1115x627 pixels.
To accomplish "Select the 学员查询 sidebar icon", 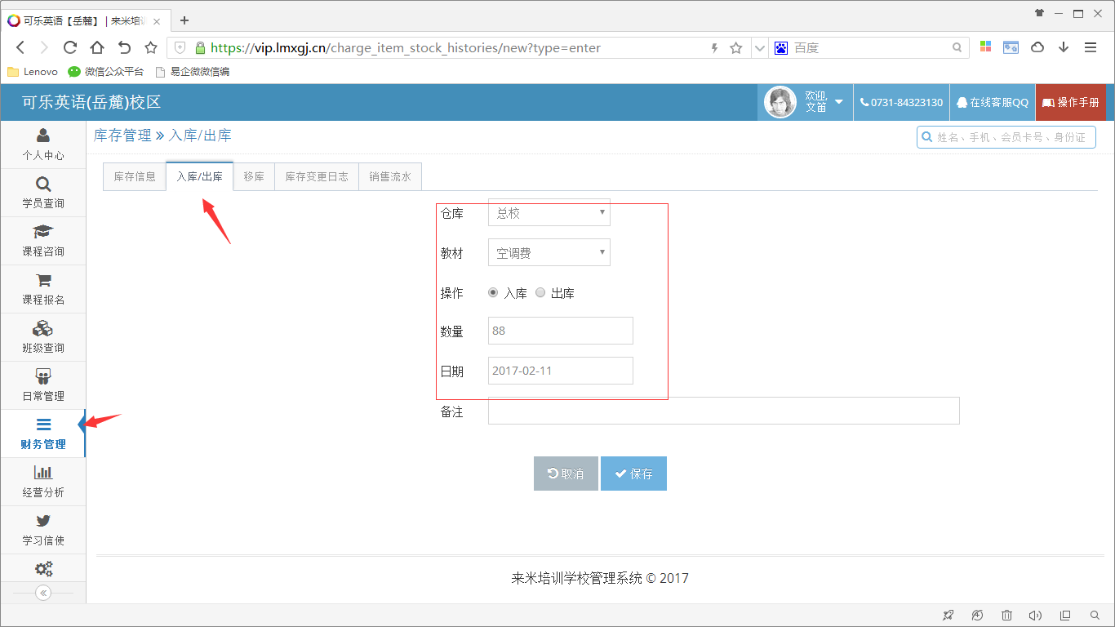I will (43, 193).
